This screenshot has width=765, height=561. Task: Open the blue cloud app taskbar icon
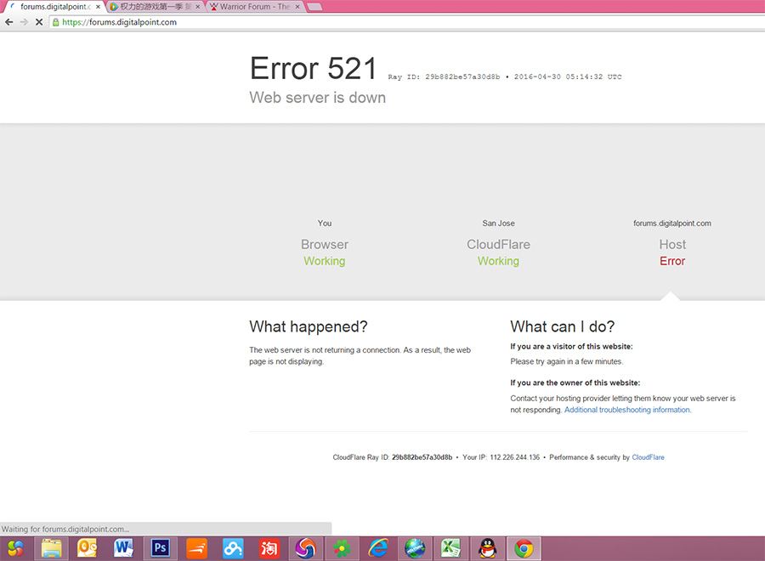tap(233, 549)
